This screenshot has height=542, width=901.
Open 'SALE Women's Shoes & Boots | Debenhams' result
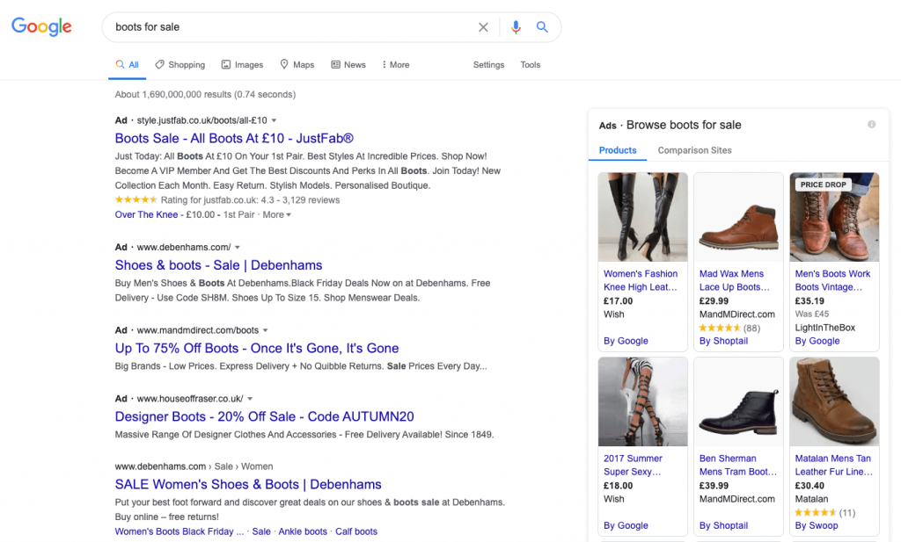tap(248, 484)
